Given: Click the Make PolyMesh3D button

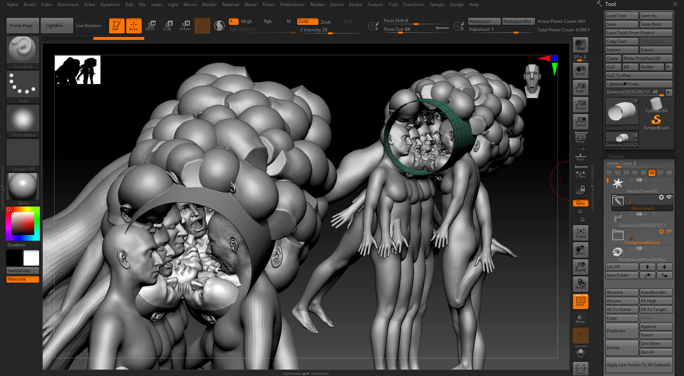Looking at the screenshot, I should pos(647,58).
